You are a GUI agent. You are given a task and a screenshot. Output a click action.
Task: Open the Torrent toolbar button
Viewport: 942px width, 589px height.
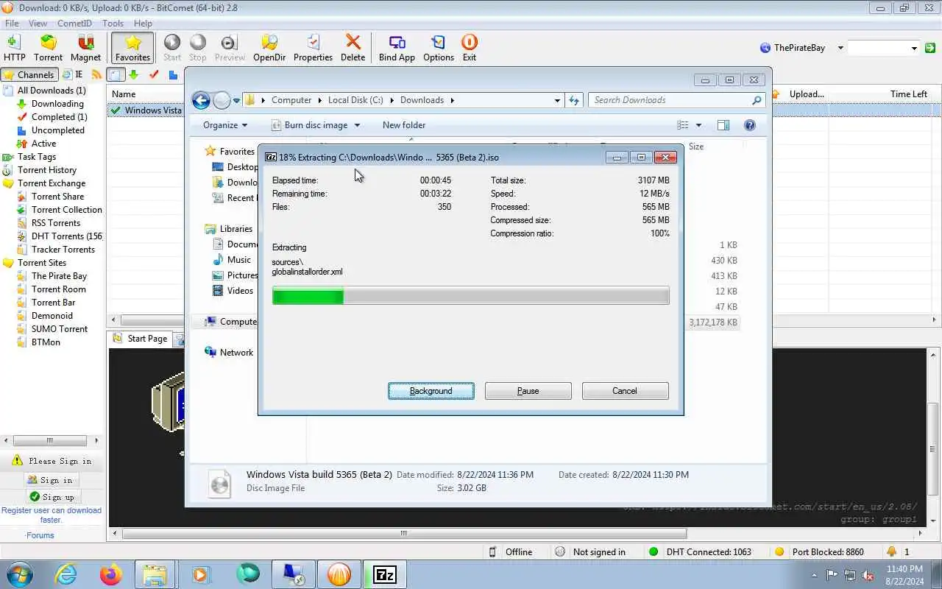pos(48,48)
